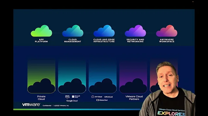Click the purple Security and Networking cloud
Image resolution: width=208 pixels, height=116 pixels.
tap(135, 31)
